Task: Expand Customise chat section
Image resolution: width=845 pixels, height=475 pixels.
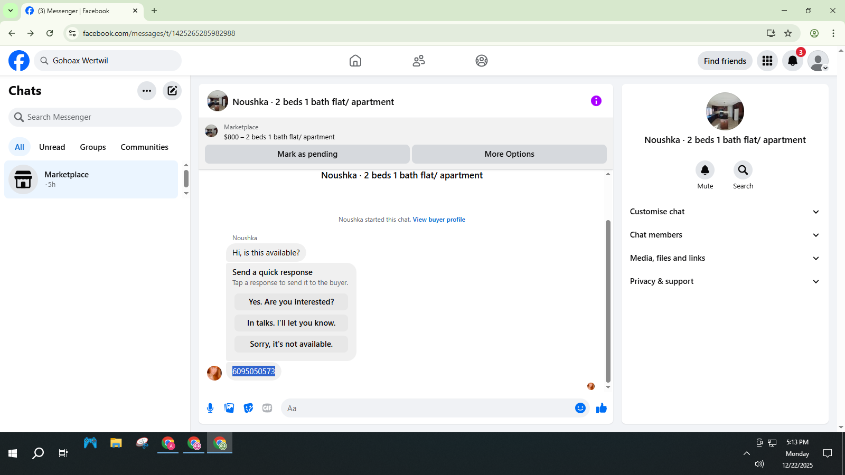Action: [x=725, y=212]
